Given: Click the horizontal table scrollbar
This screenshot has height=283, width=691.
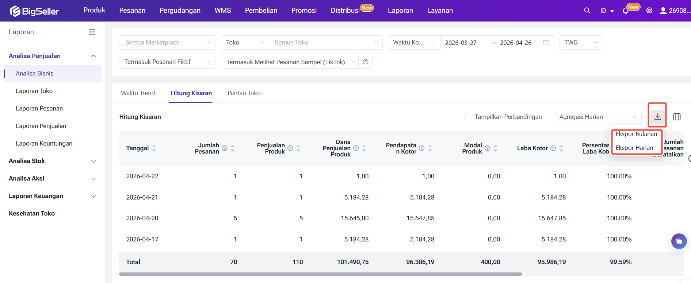Looking at the screenshot, I should pos(320,274).
